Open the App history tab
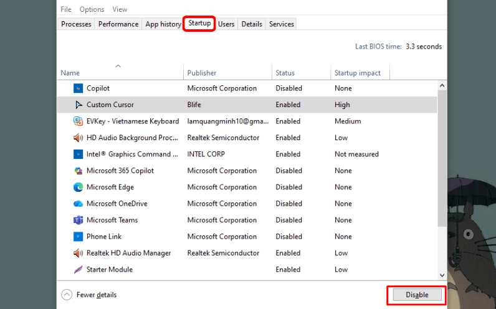Screen dimensions: 496x309 click(163, 24)
